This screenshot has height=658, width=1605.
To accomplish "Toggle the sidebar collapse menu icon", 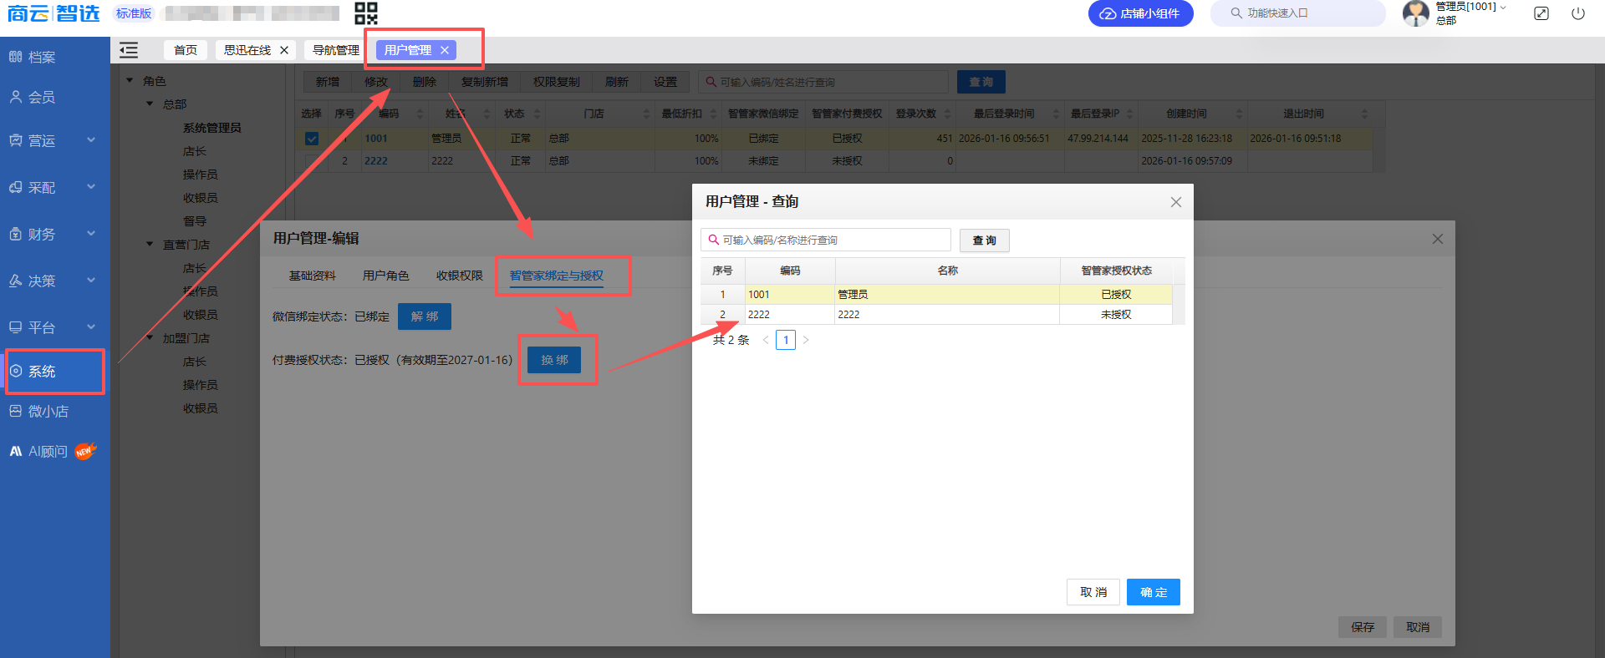I will point(129,51).
